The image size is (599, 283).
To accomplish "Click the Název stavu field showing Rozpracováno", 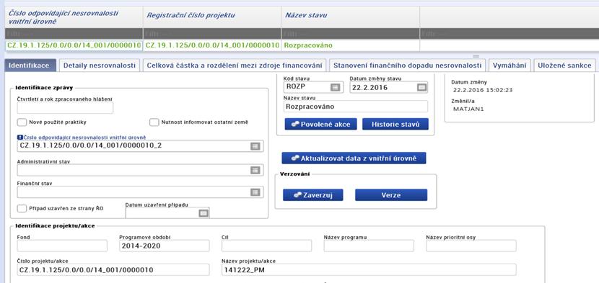I will click(x=356, y=107).
